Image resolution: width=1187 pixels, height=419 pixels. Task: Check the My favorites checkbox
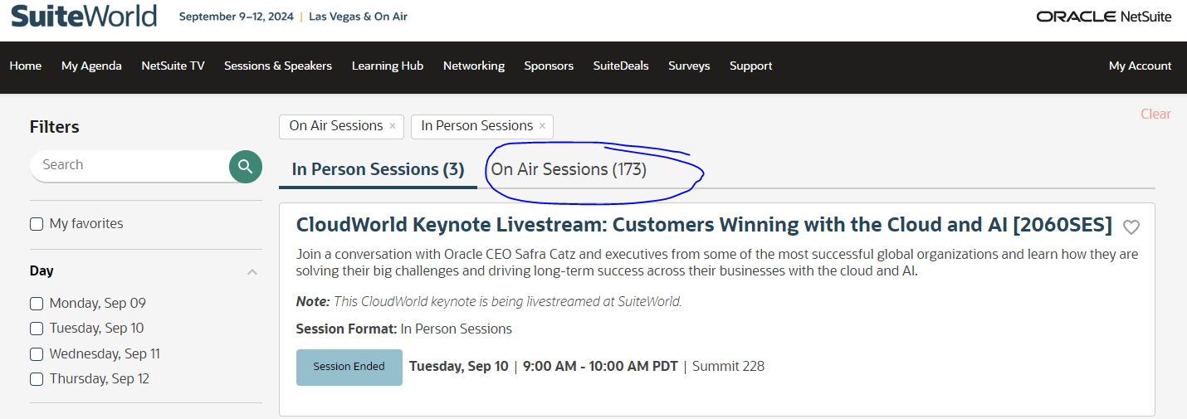(37, 224)
